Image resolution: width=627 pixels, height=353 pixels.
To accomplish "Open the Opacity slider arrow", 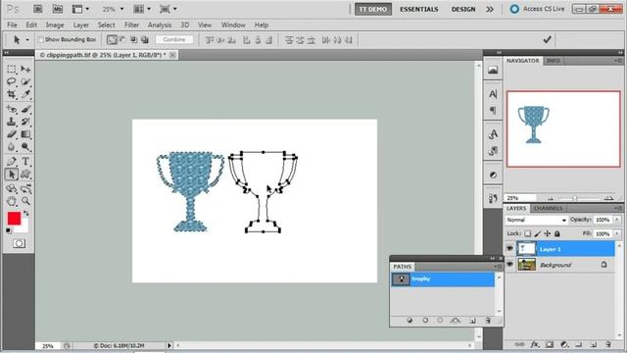I will (x=617, y=220).
